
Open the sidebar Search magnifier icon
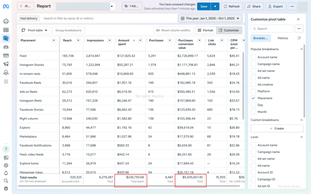click(6, 181)
